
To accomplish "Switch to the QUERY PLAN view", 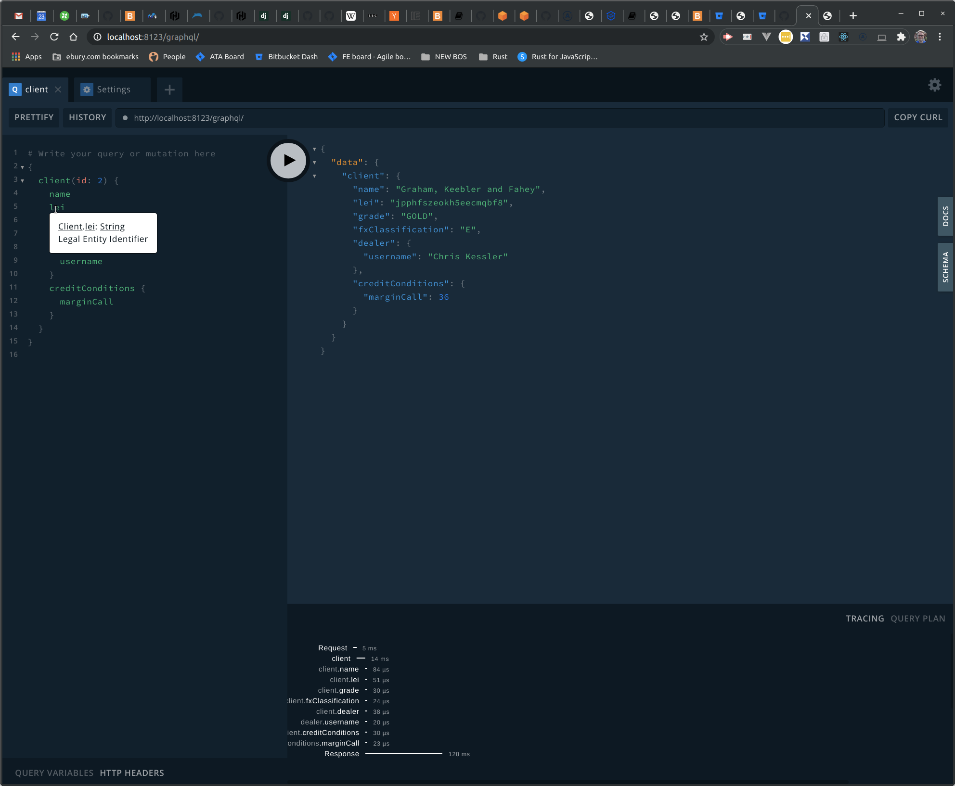I will [x=917, y=619].
